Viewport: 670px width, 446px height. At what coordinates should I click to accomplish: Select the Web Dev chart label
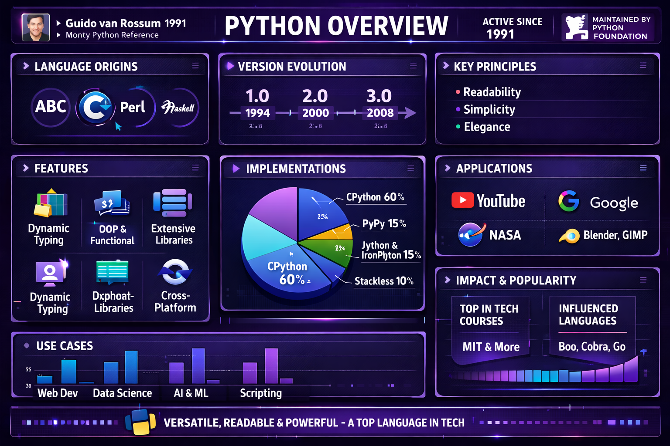(58, 393)
